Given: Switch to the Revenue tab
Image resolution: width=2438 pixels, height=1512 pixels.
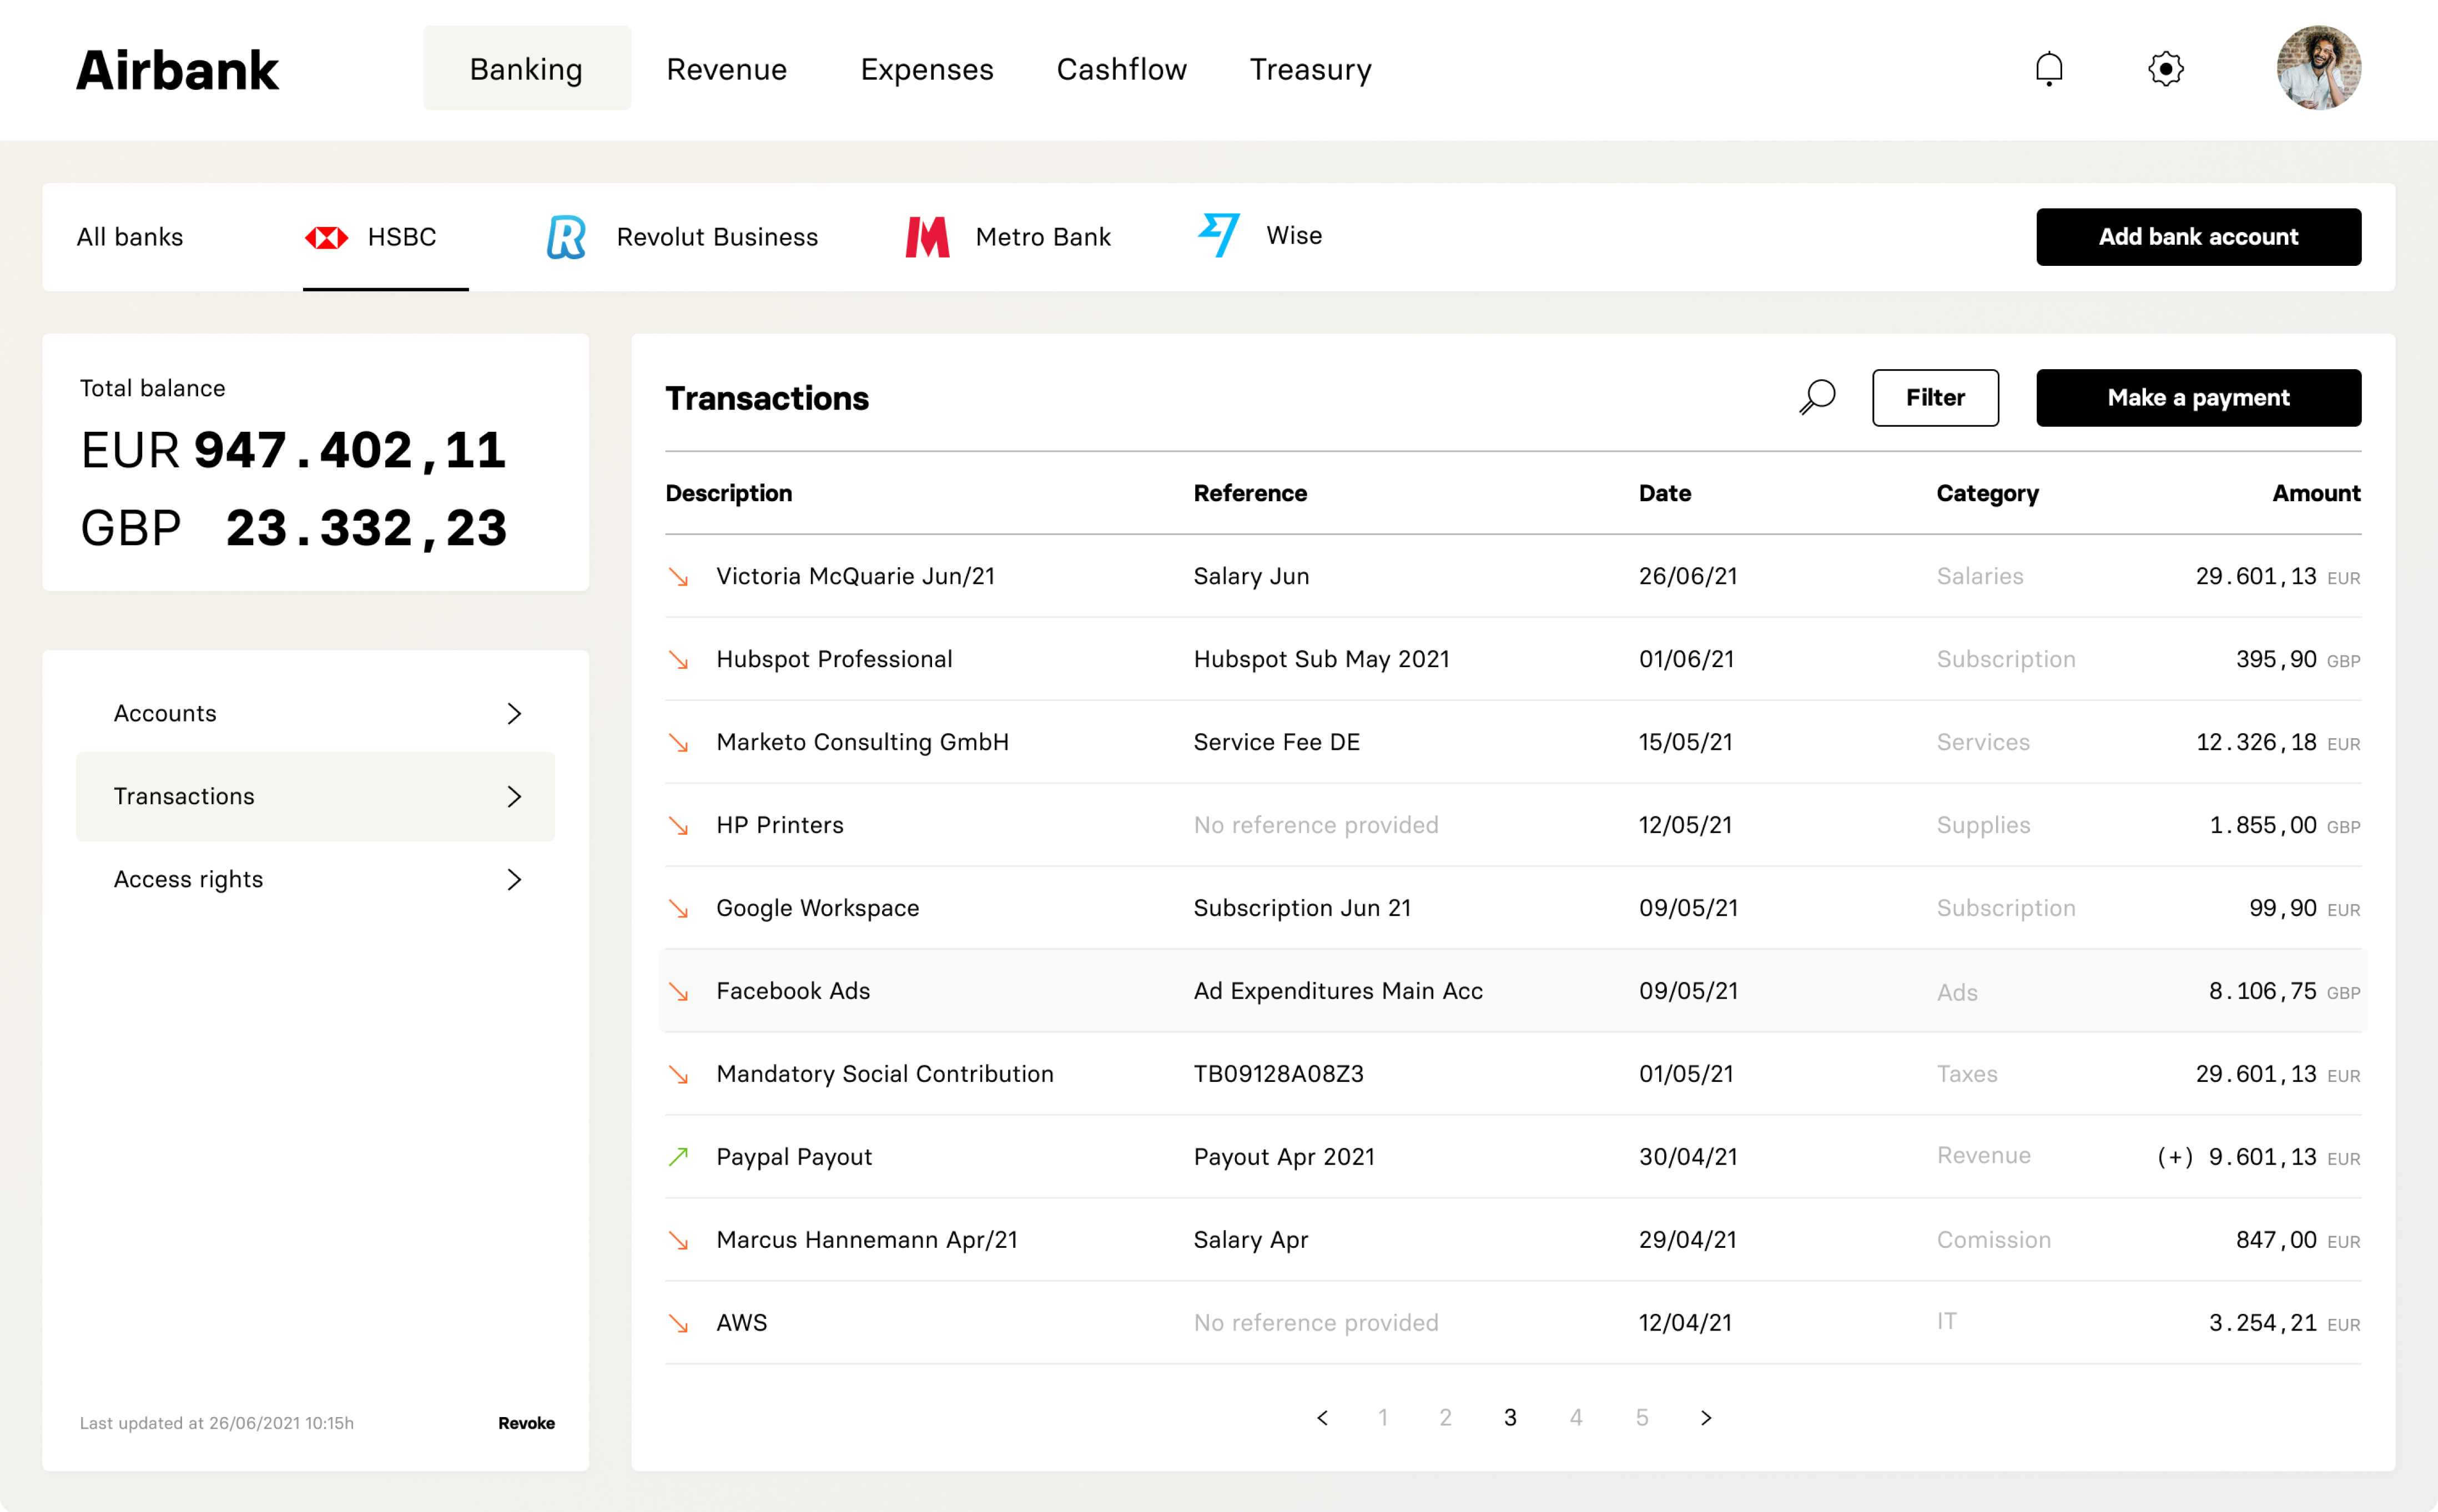Looking at the screenshot, I should [726, 69].
